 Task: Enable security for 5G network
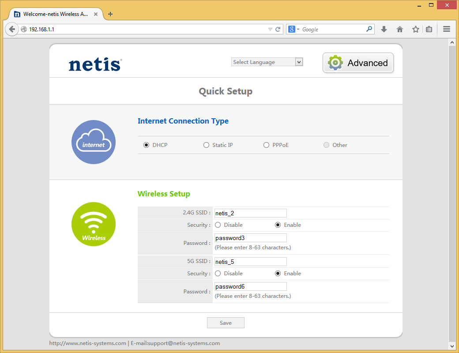tap(278, 274)
